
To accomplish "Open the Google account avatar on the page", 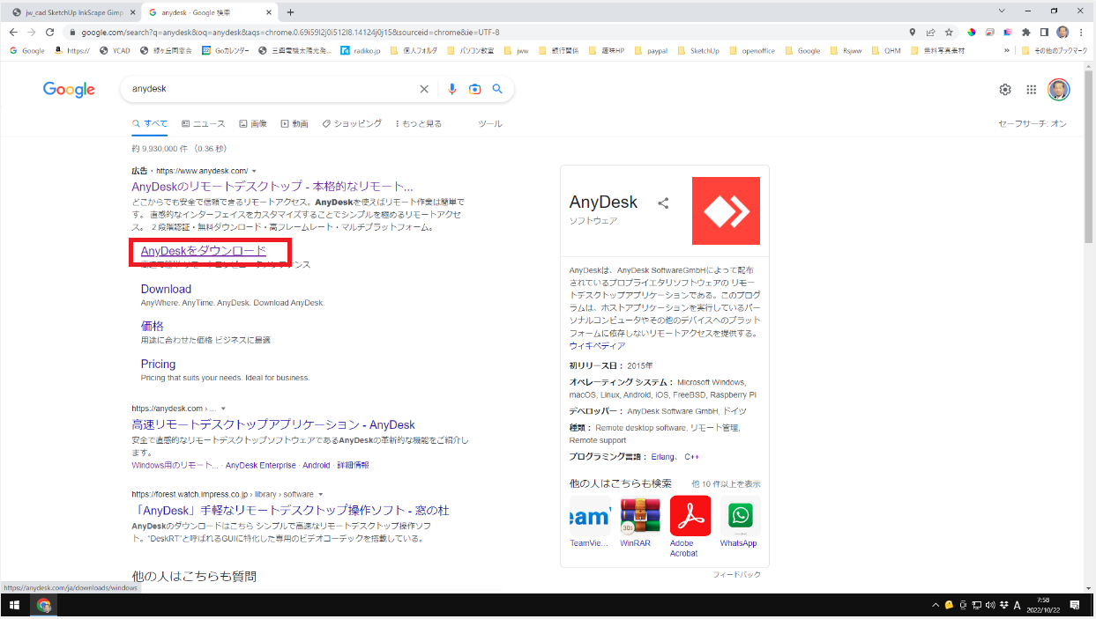I will coord(1058,89).
